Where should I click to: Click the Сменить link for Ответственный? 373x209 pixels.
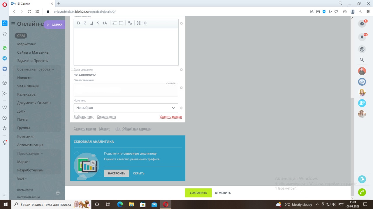(171, 83)
